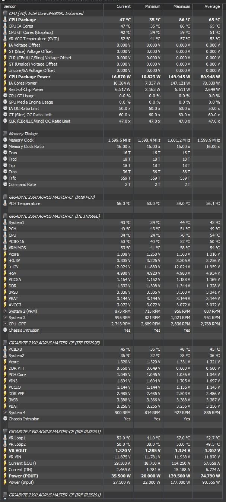Click the lightning icon beside VCCSA
This screenshot has width=226, height=502.
tap(5, 280)
